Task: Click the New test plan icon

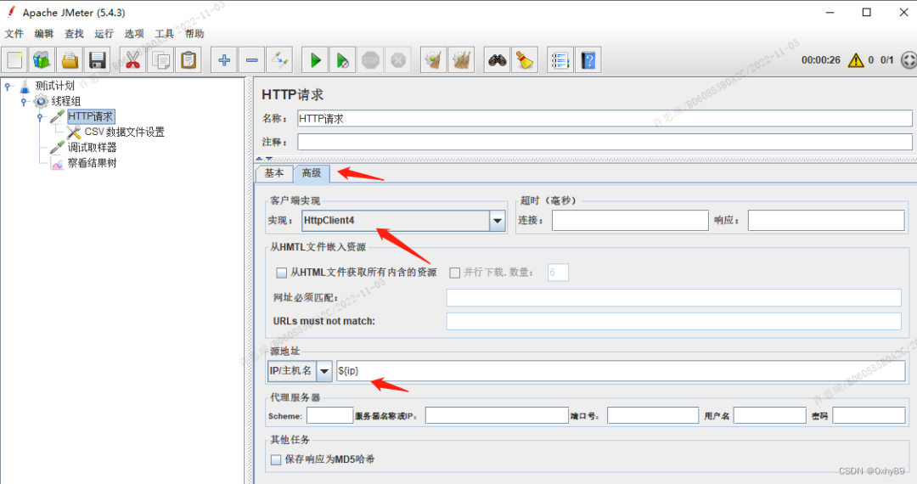Action: click(x=14, y=60)
